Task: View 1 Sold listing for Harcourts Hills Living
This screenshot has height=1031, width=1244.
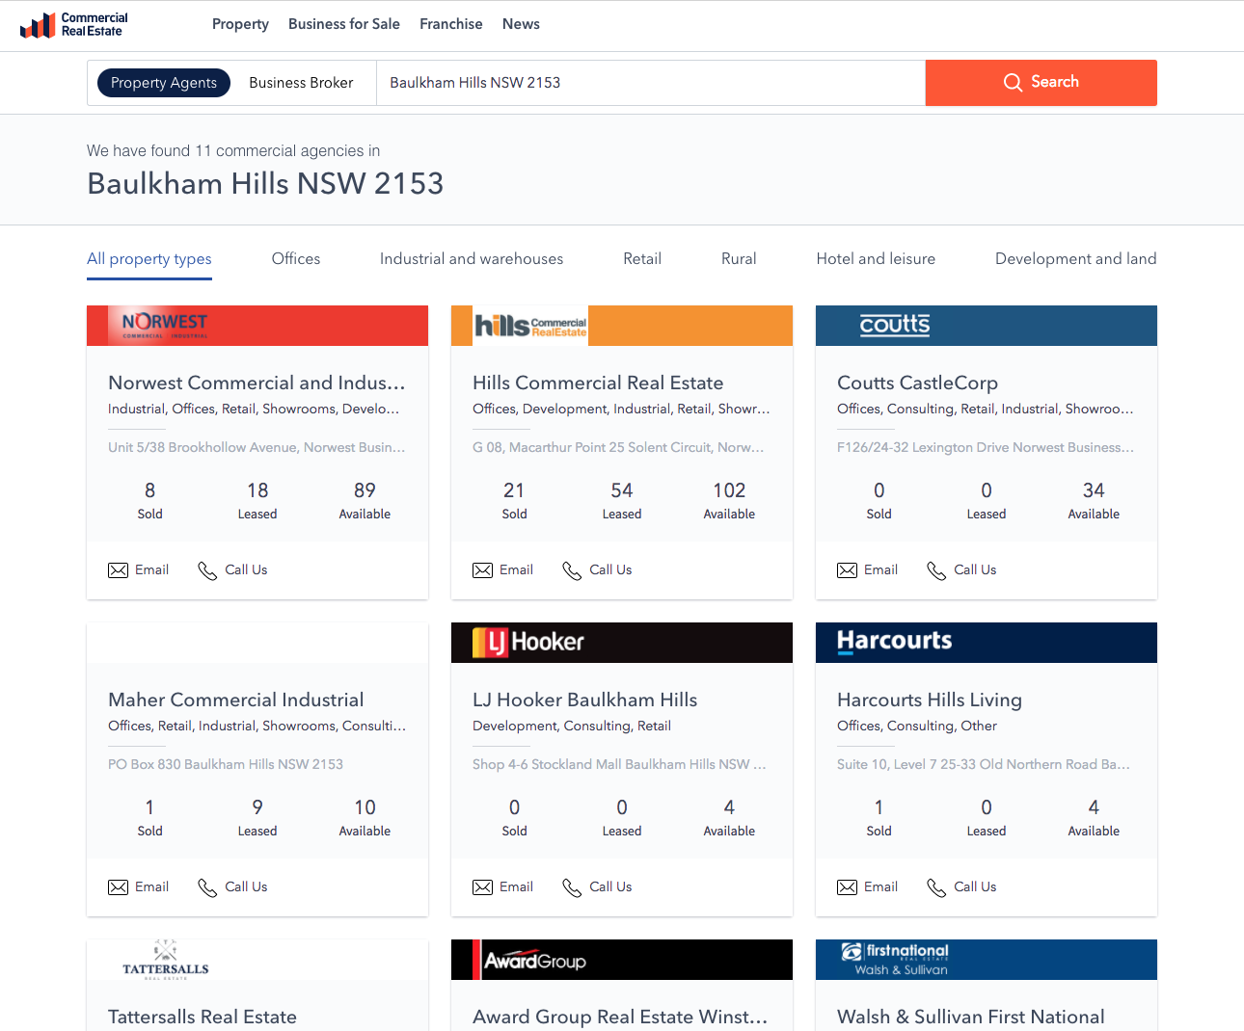Action: (879, 818)
